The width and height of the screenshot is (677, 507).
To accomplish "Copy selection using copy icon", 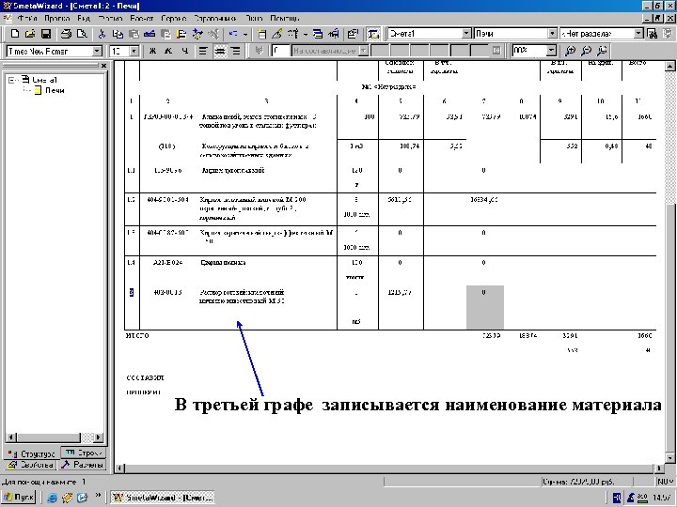I will (x=118, y=34).
